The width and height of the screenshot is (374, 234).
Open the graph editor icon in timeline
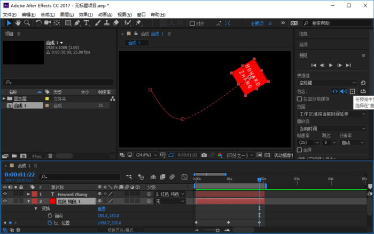pyautogui.click(x=184, y=177)
